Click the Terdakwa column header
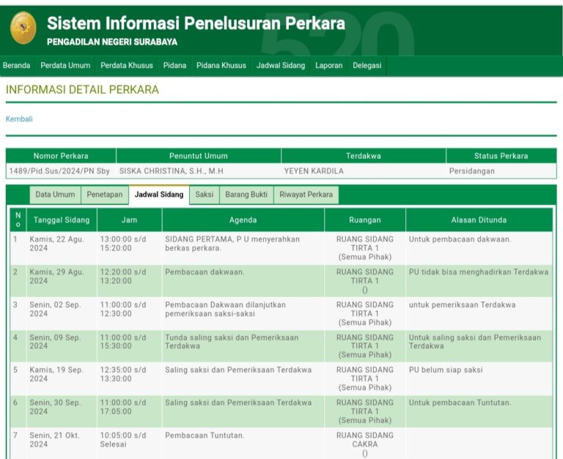This screenshot has width=563, height=459. (364, 156)
